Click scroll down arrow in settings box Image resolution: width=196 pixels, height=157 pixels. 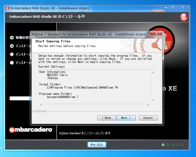coord(153,100)
